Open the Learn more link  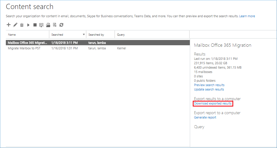pos(247,16)
